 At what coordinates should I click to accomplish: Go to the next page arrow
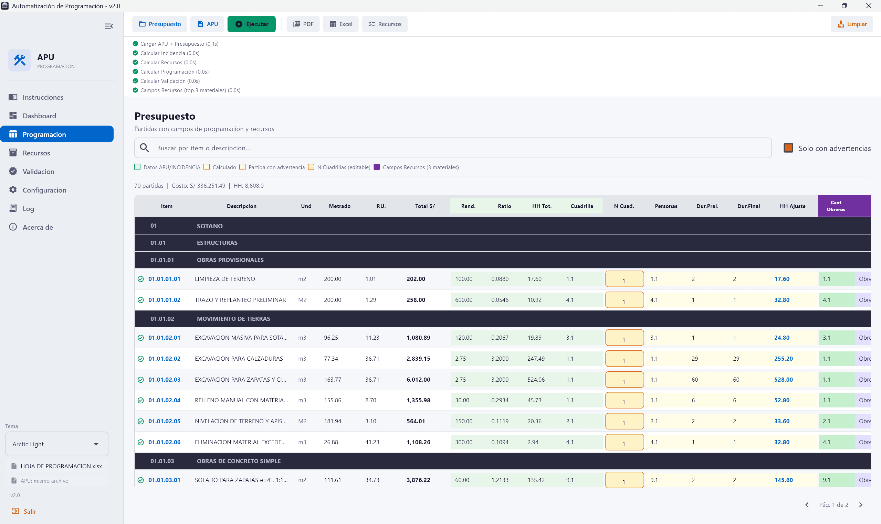[860, 505]
